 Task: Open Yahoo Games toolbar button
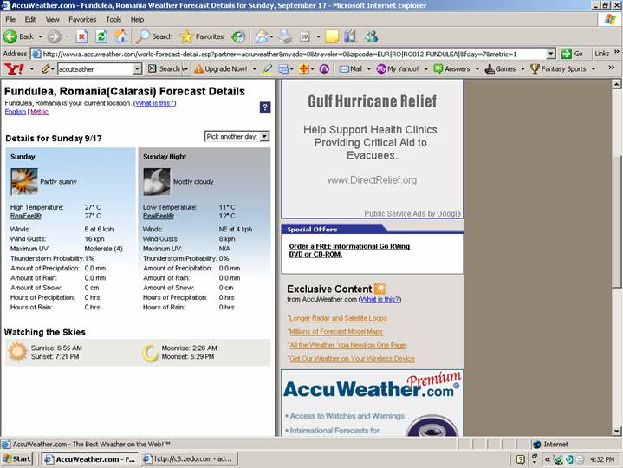pos(500,69)
